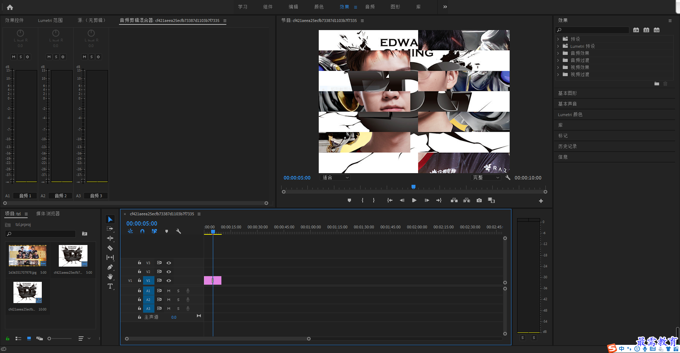The image size is (680, 353).
Task: Open the 完整 playback resolution dropdown
Action: tap(486, 177)
